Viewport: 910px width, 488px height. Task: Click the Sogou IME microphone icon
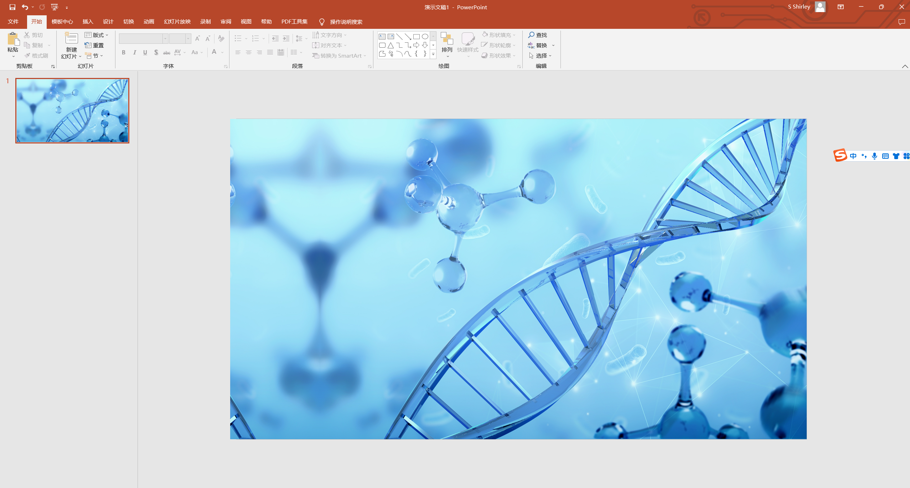coord(874,156)
